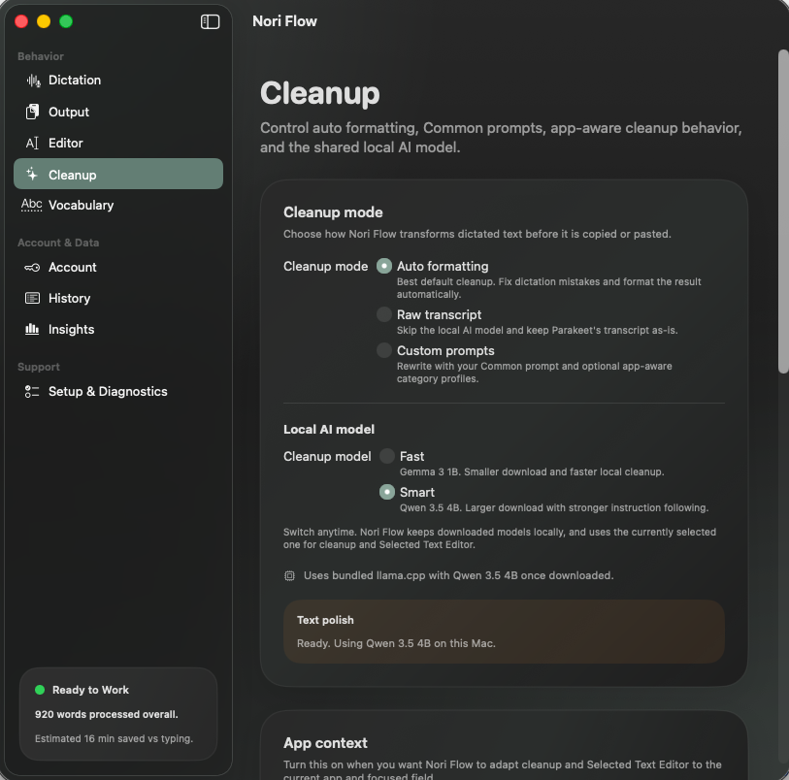The height and width of the screenshot is (780, 789).
Task: Click the Ready to Work status card
Action: [118, 713]
